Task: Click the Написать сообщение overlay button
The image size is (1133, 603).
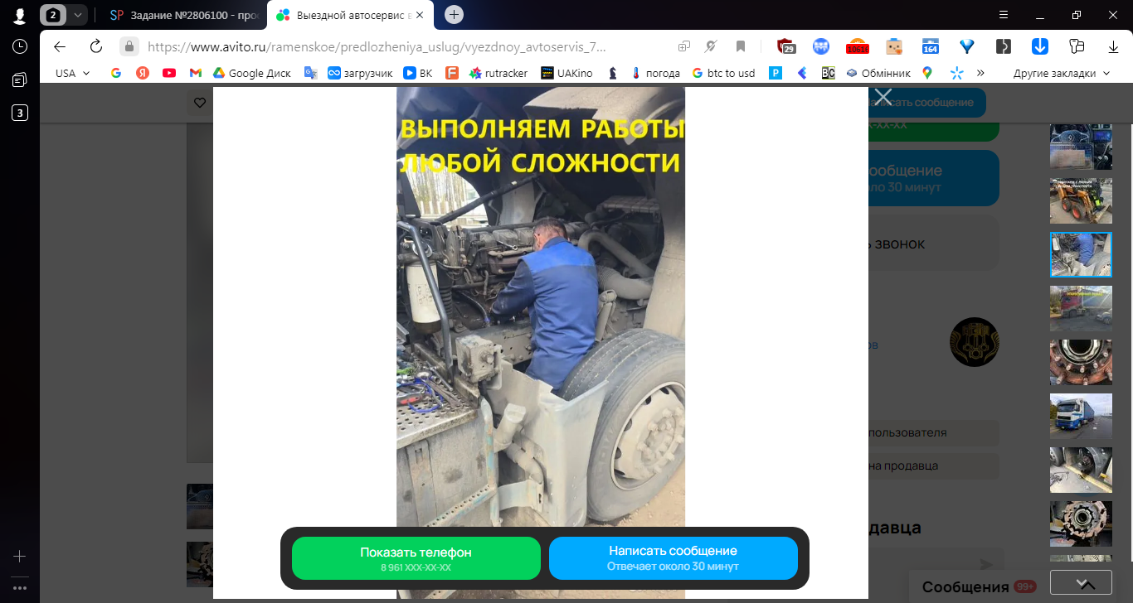Action: pos(673,558)
